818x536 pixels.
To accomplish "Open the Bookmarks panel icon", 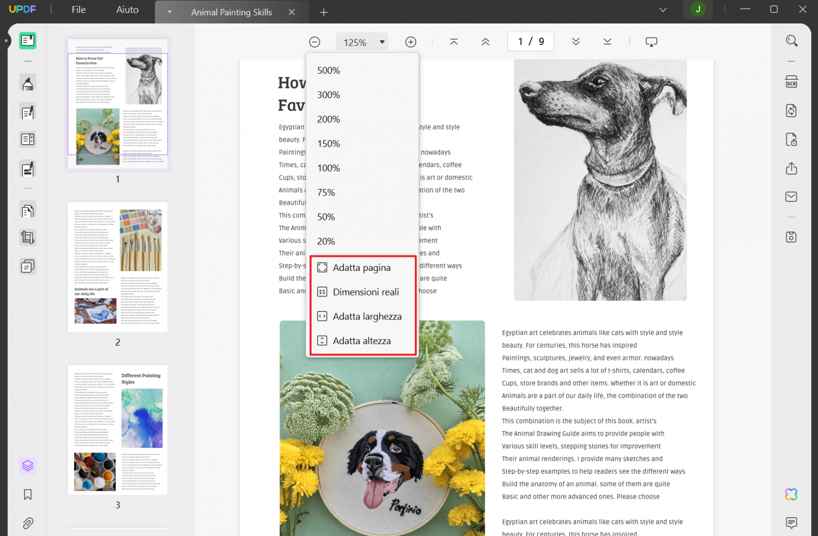I will [28, 494].
